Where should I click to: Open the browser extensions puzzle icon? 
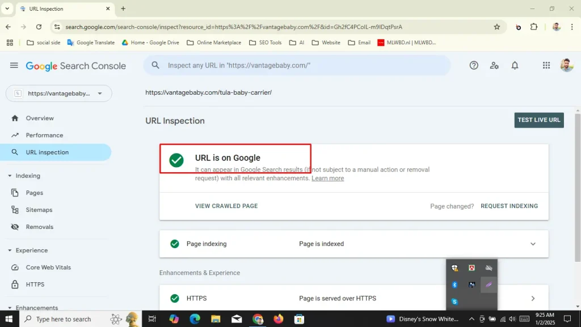[534, 27]
